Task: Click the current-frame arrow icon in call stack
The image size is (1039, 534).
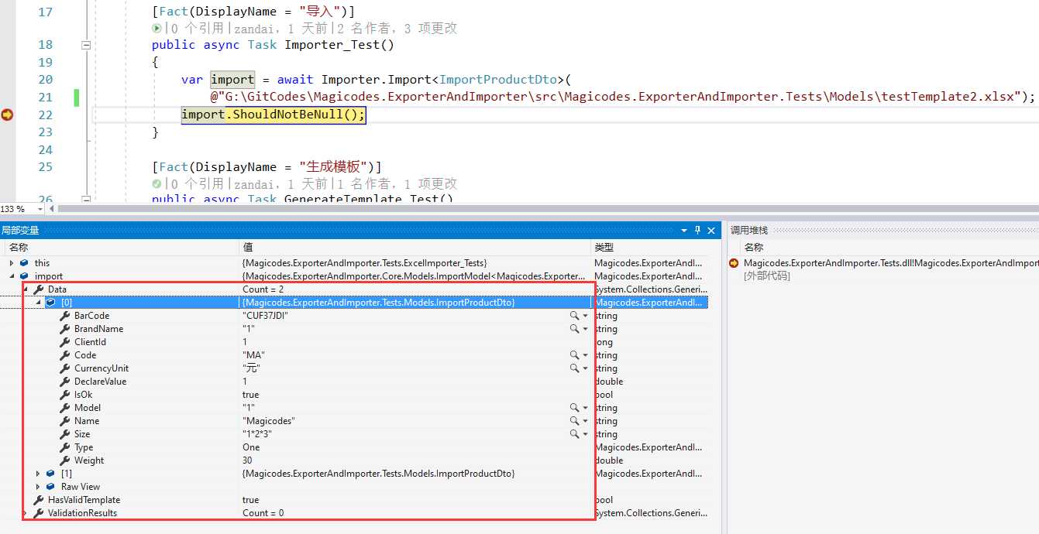Action: tap(734, 263)
